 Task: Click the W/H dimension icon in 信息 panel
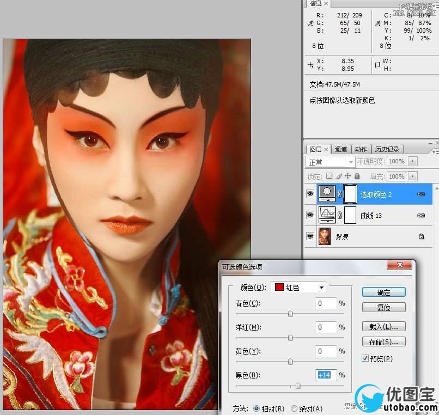(377, 65)
